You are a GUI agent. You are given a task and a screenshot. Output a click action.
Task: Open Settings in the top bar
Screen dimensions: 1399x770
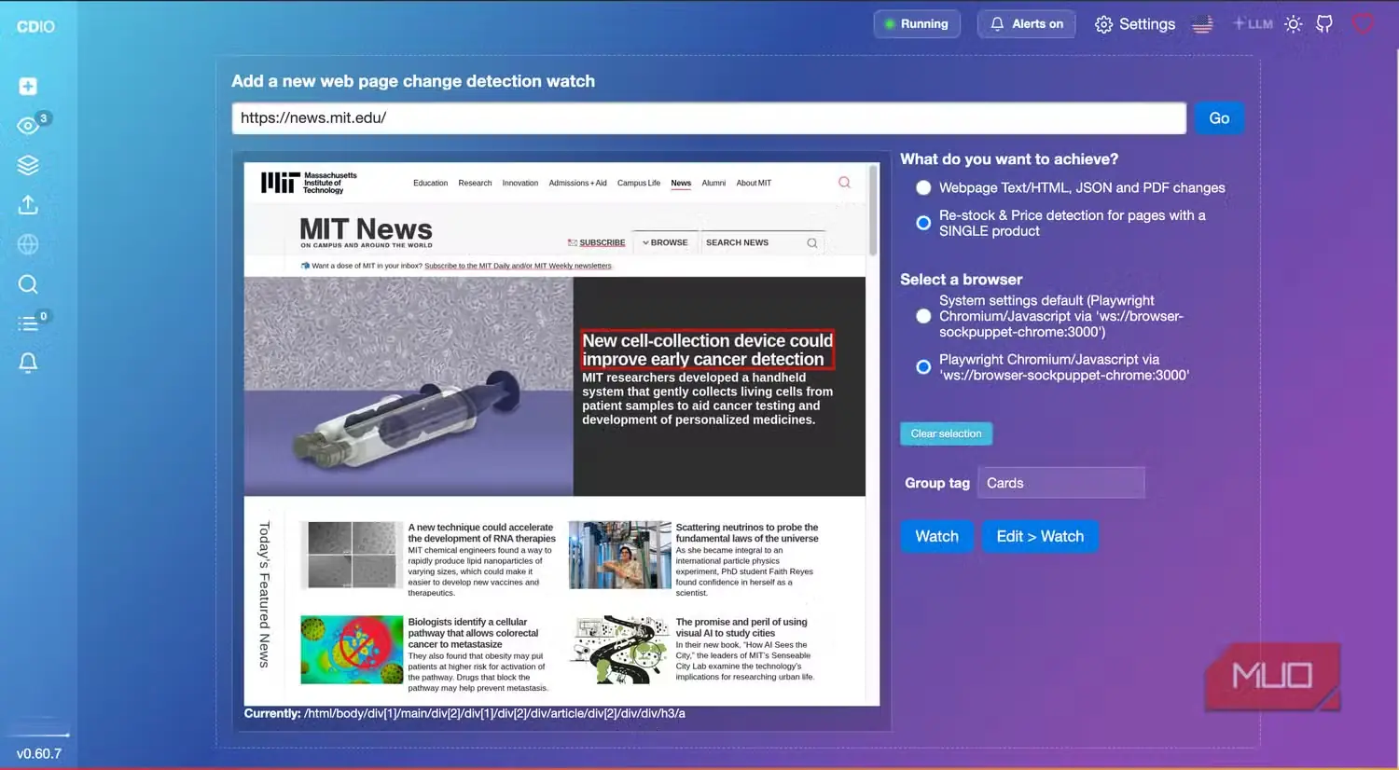[x=1134, y=24]
